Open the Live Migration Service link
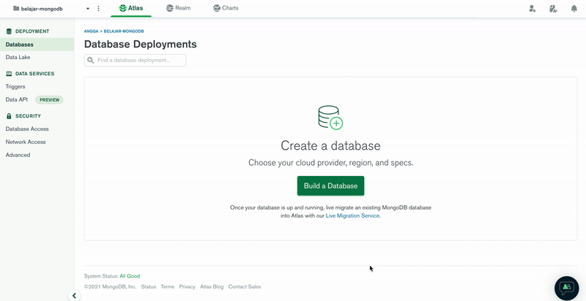 [x=353, y=216]
